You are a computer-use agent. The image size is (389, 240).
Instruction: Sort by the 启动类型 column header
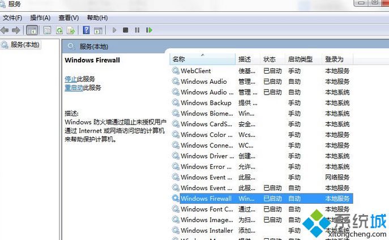[x=303, y=59]
